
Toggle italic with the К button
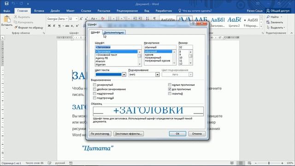pos(54,26)
